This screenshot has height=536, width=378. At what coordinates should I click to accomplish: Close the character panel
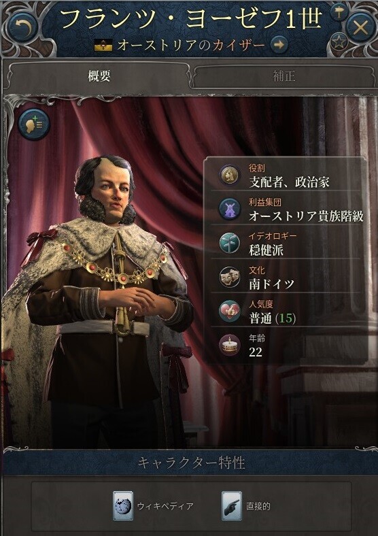[360, 27]
